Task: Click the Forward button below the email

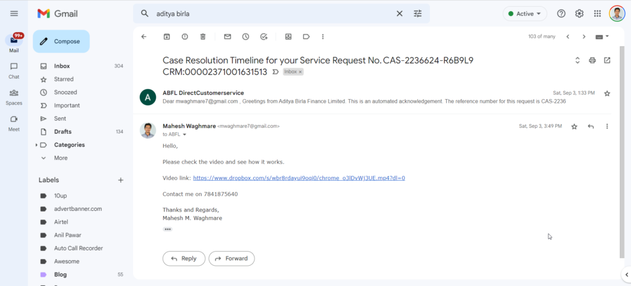Action: pyautogui.click(x=232, y=259)
